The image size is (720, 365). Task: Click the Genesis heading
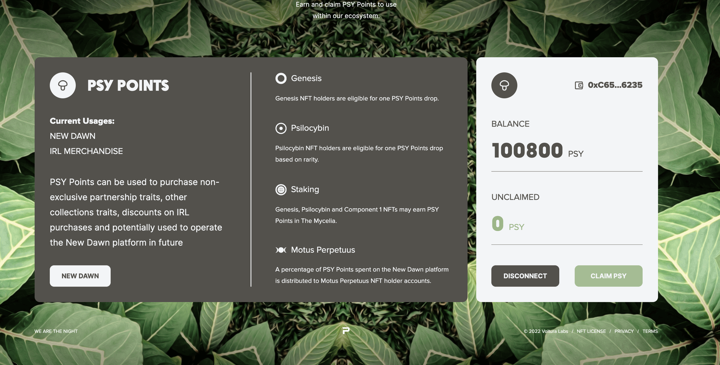point(306,78)
